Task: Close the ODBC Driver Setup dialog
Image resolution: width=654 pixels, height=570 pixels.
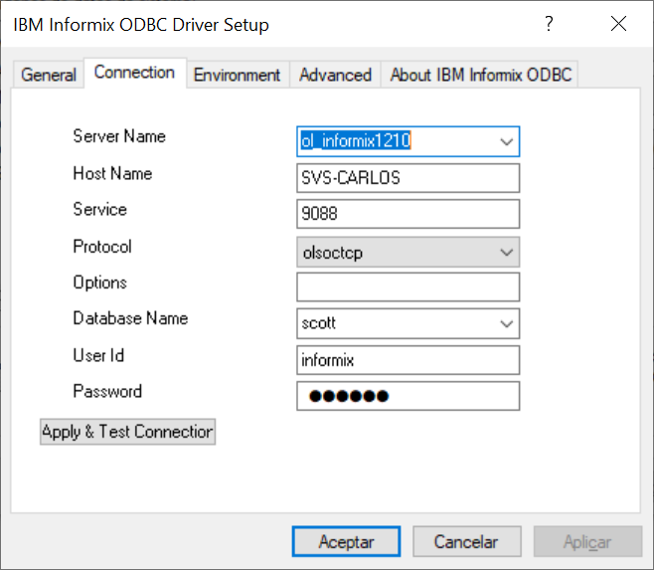Action: point(618,24)
